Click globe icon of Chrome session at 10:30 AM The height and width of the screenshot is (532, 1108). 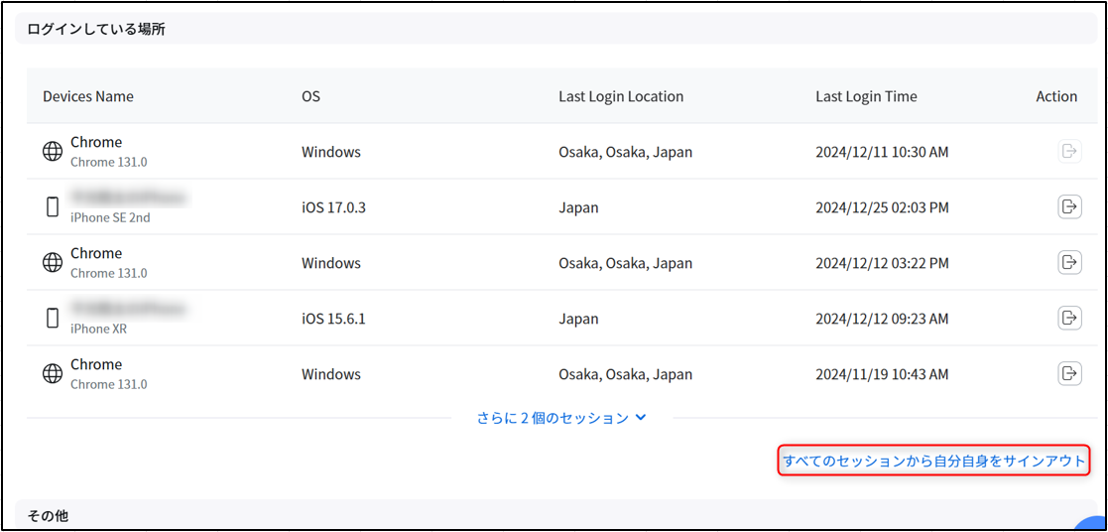[x=53, y=152]
